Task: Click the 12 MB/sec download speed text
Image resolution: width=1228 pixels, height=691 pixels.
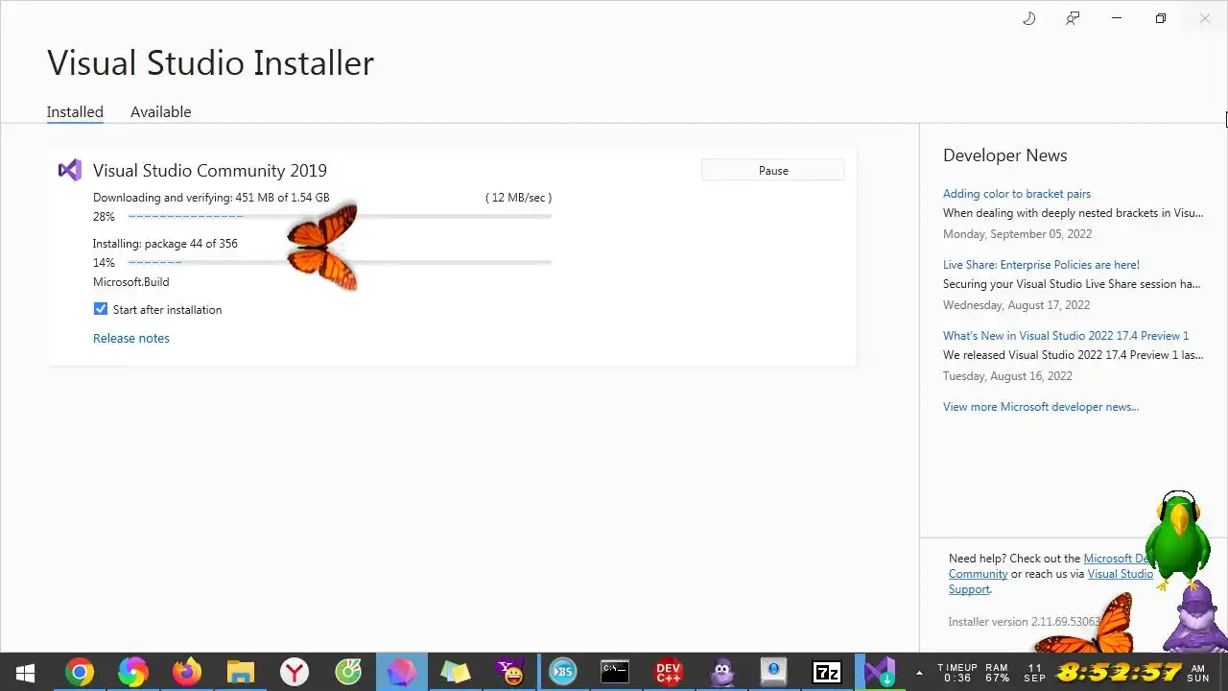Action: (x=518, y=198)
